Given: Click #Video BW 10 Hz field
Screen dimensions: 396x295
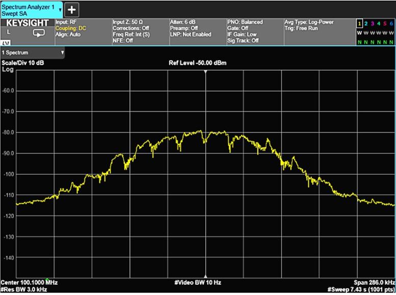Looking at the screenshot, I should 198,282.
